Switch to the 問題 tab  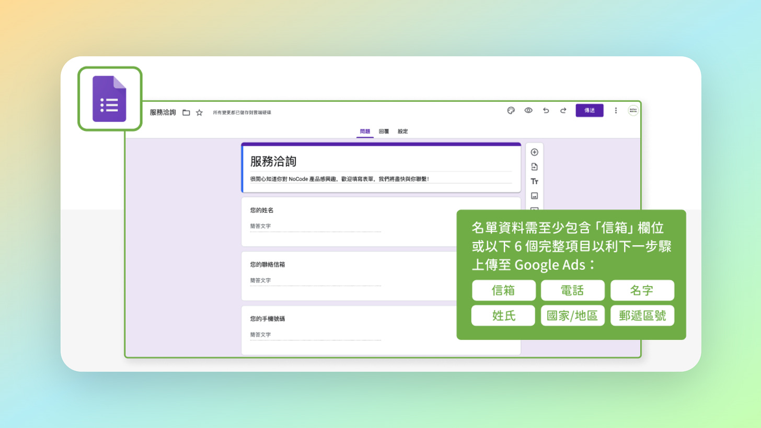(x=365, y=132)
